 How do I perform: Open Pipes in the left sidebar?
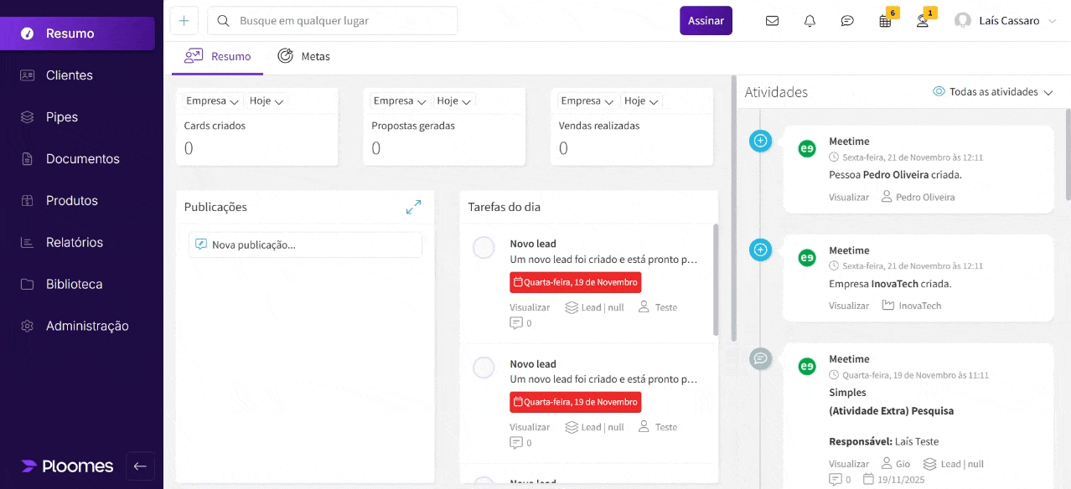click(62, 117)
